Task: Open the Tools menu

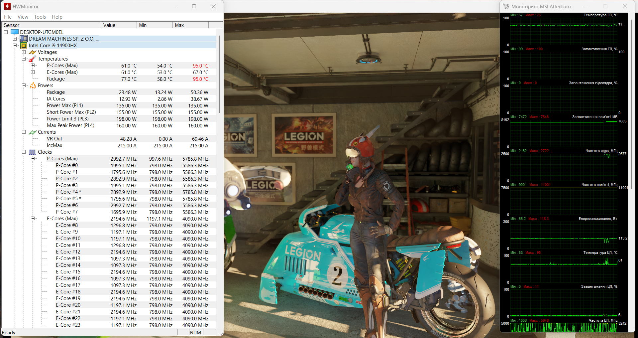Action: tap(40, 17)
